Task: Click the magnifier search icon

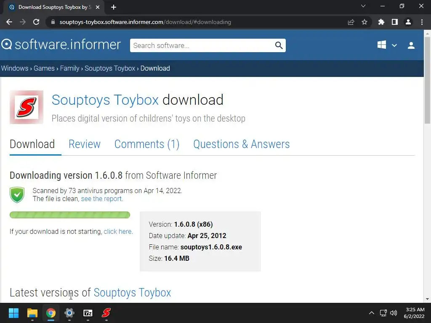Action: pos(279,45)
